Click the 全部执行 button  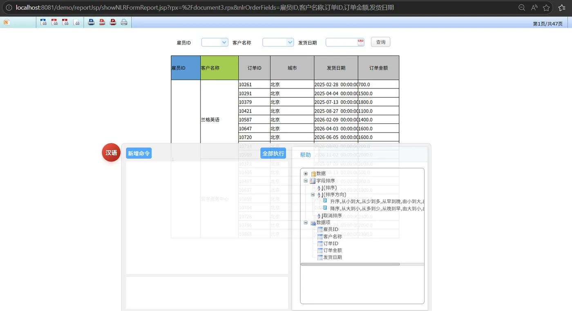tap(273, 153)
